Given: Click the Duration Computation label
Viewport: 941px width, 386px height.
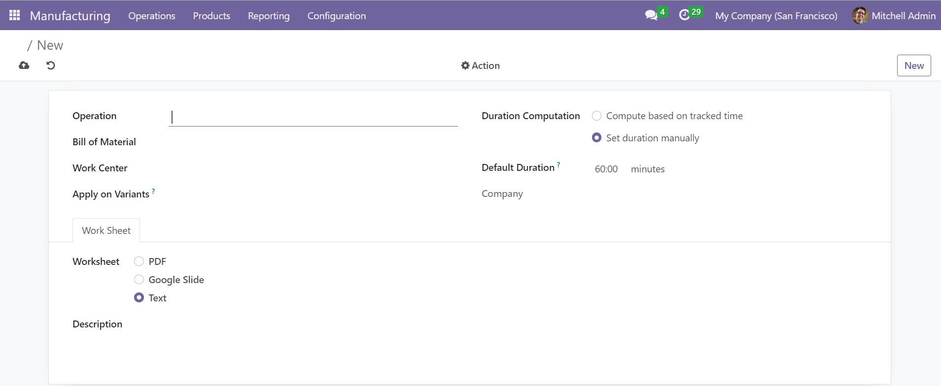Looking at the screenshot, I should pos(531,116).
